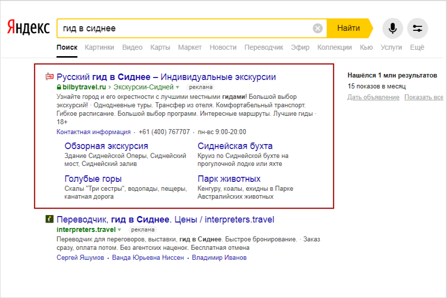Click the description Здание Сиднейской Оперы
447x298 pixels.
click(x=125, y=160)
